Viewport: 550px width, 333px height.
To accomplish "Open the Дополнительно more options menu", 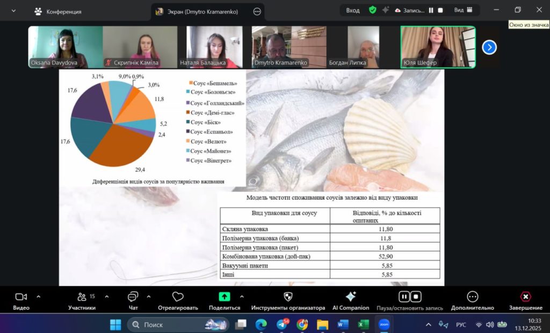I will point(472,300).
